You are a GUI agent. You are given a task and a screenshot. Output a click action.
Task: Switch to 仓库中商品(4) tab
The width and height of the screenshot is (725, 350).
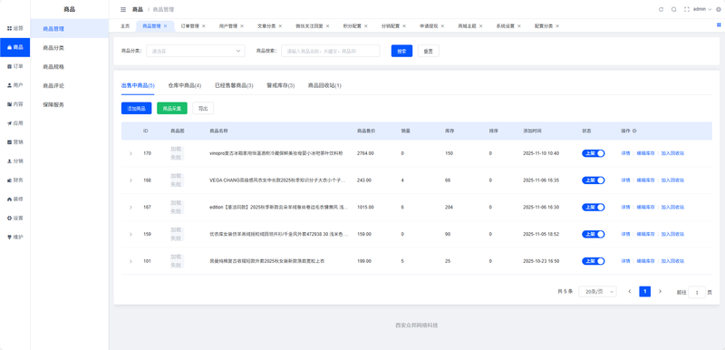click(185, 85)
